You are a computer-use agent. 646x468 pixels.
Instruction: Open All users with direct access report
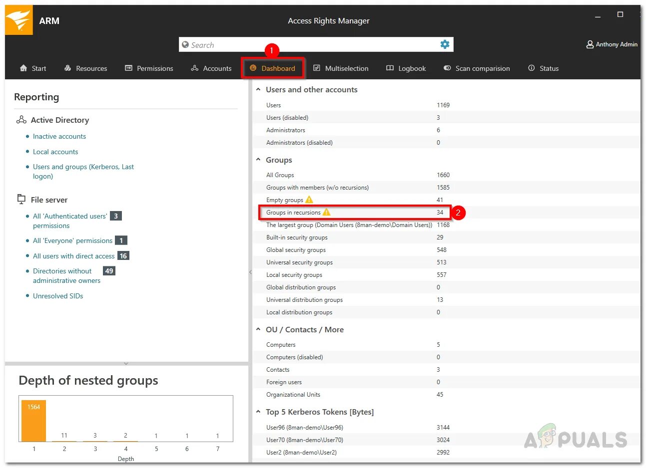pos(74,256)
